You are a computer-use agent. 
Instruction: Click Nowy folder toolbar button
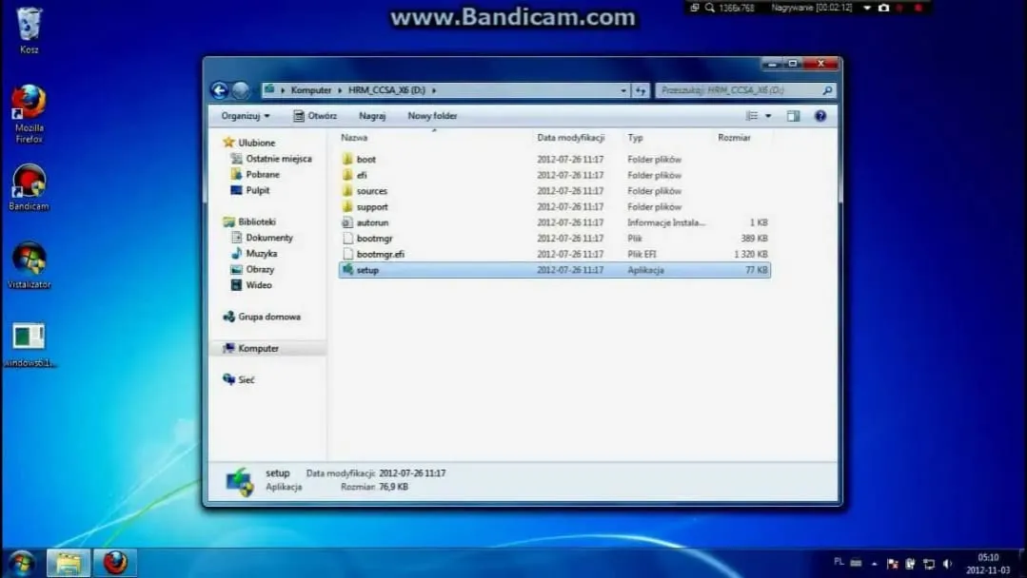(x=432, y=116)
